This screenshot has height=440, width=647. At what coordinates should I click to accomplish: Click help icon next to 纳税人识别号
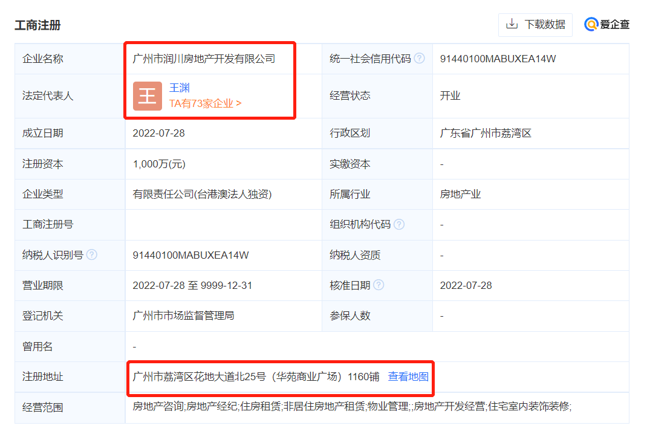(91, 254)
